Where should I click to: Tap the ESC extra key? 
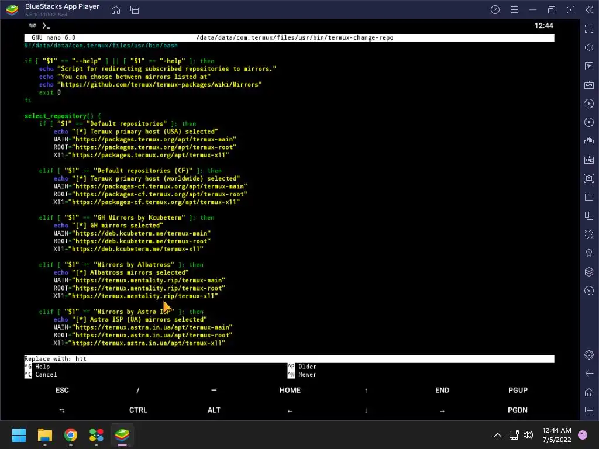coord(62,390)
